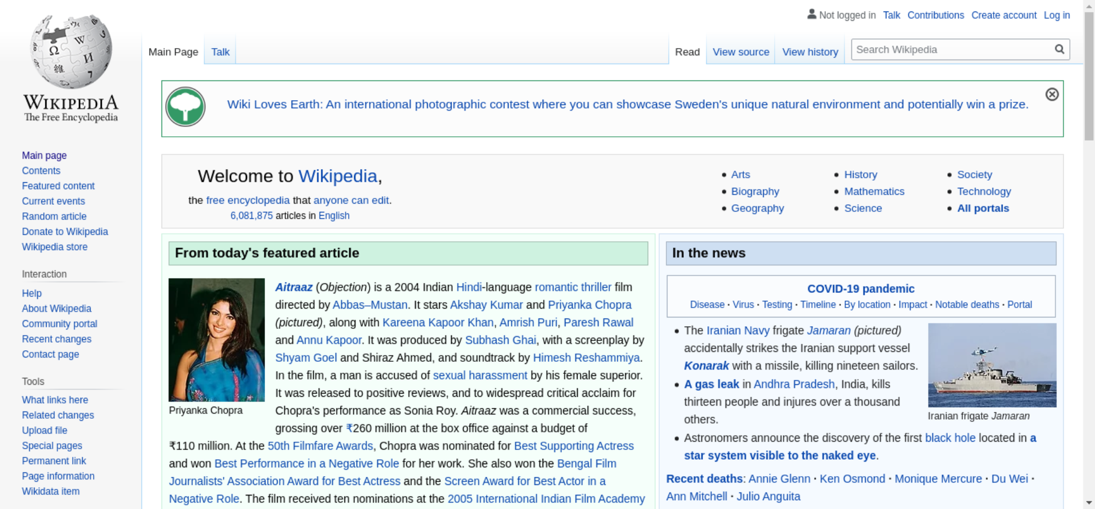Click Create account link

pos(1004,15)
